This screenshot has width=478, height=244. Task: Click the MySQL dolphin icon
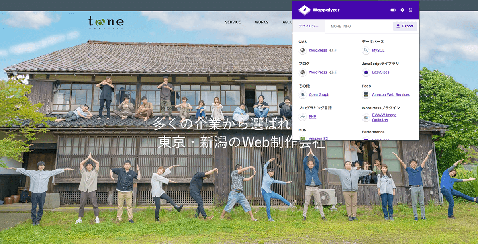[366, 51]
